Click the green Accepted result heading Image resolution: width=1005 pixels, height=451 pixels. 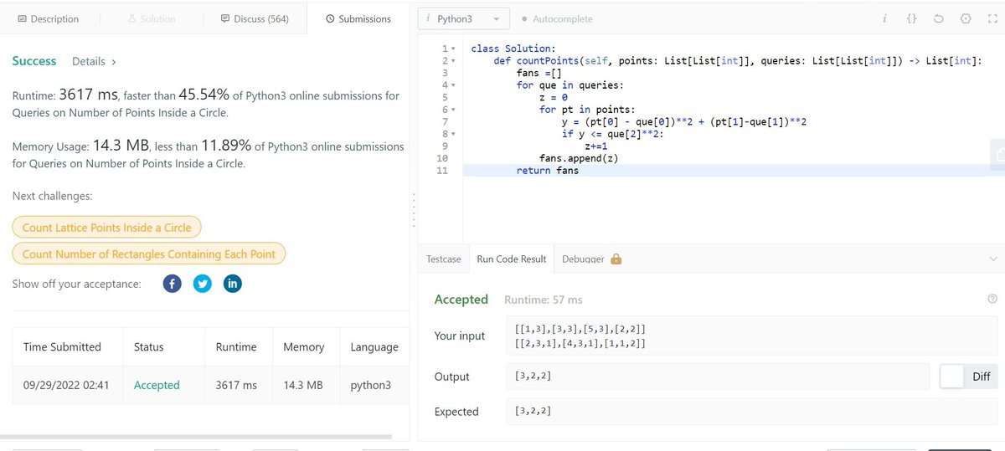(x=461, y=300)
